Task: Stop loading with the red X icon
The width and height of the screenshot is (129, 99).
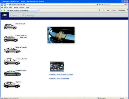Action: click(x=102, y=4)
